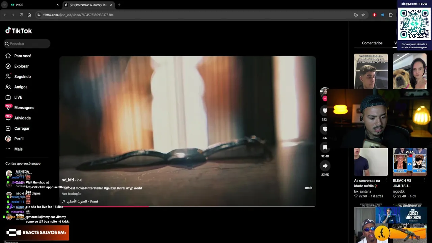The width and height of the screenshot is (432, 243).
Task: Share the video with arrow icon
Action: (325, 166)
